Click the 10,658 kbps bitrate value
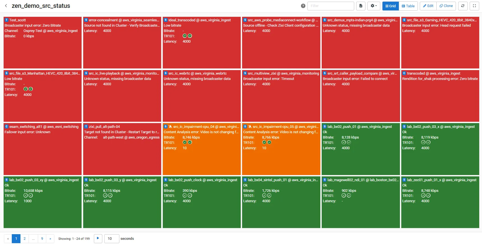 (33, 190)
